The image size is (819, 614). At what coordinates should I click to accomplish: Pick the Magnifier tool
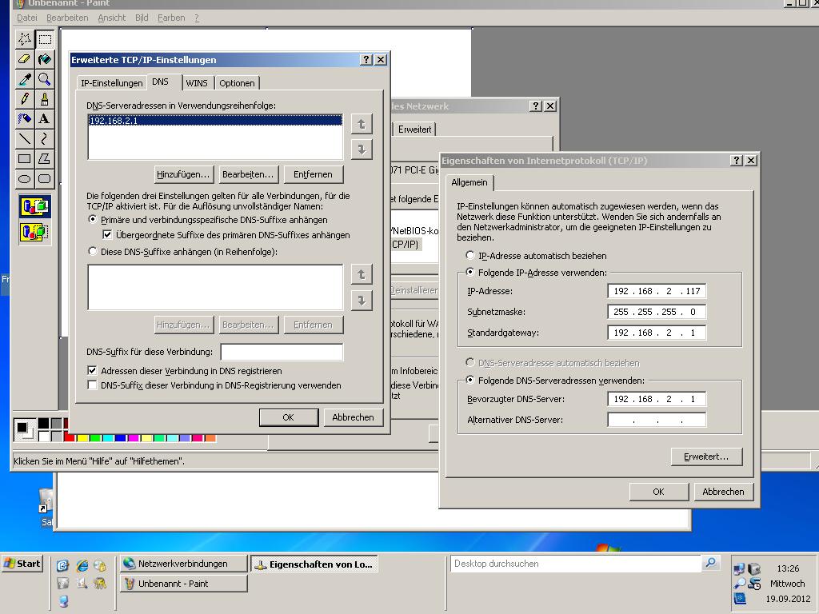[45, 78]
